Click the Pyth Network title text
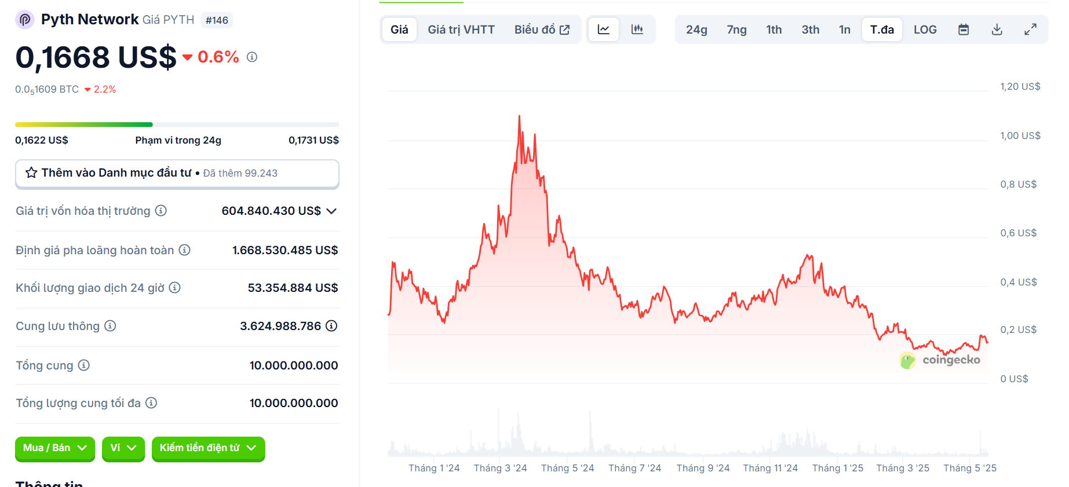 coord(90,20)
